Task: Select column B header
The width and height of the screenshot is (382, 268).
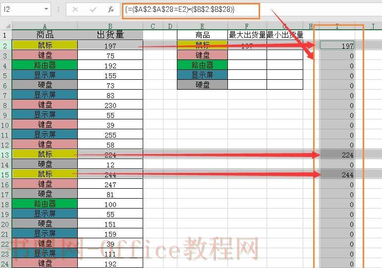Action: (110, 26)
